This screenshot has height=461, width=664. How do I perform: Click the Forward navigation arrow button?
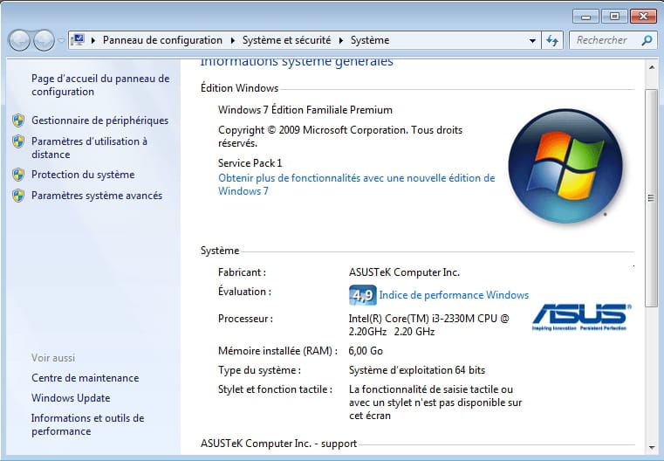pyautogui.click(x=44, y=41)
